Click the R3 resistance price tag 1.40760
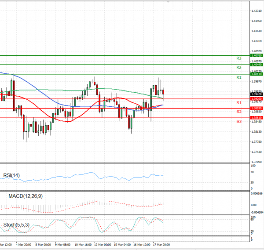This screenshot has width=264, height=250. point(257,55)
